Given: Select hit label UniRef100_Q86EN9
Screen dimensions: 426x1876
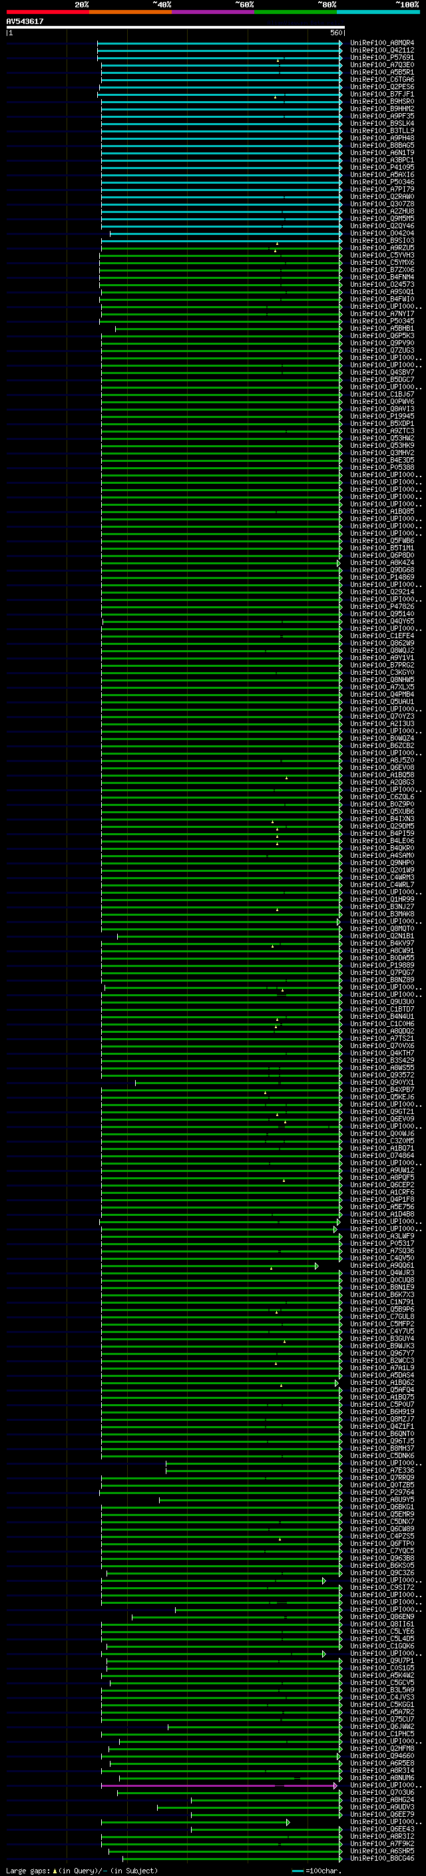Looking at the screenshot, I should [x=382, y=1616].
